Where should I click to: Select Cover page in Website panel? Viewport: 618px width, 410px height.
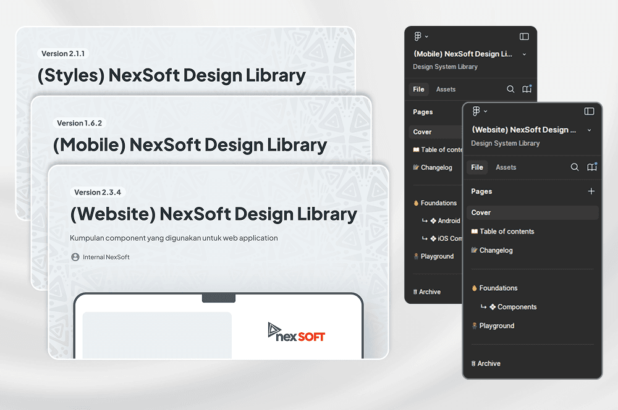click(x=533, y=212)
